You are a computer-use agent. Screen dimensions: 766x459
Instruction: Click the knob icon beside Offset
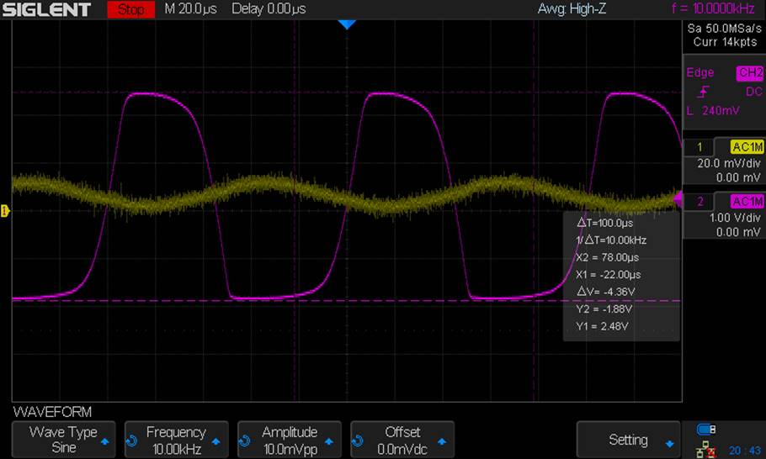click(357, 441)
